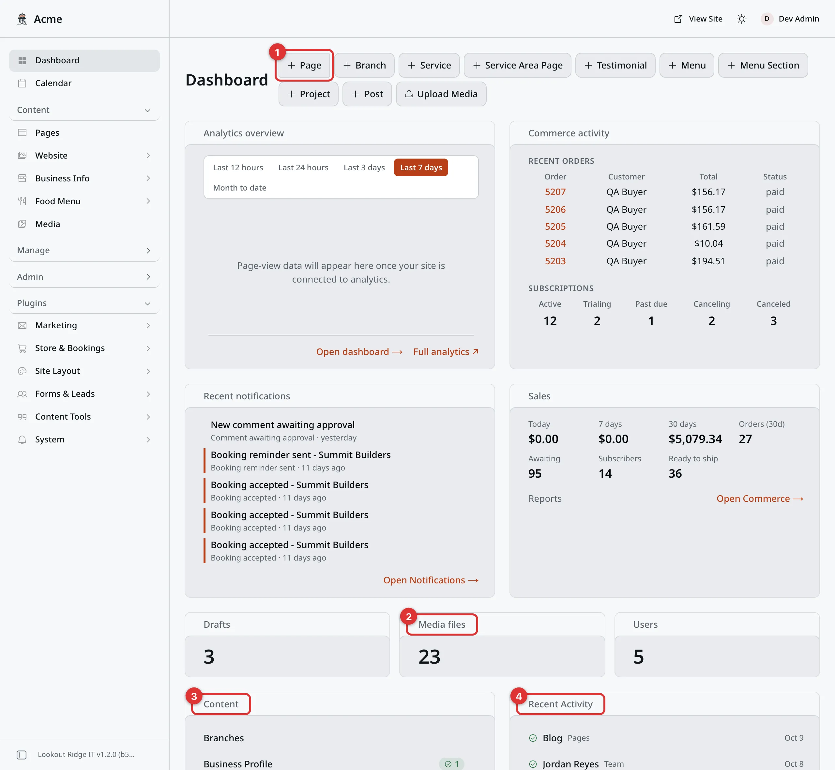This screenshot has width=835, height=770.
Task: Click the + Testimonial button
Action: (x=615, y=65)
